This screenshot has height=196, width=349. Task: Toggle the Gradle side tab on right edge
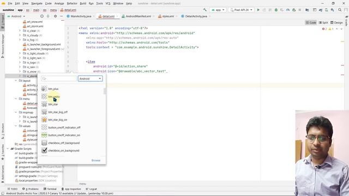pos(347,21)
